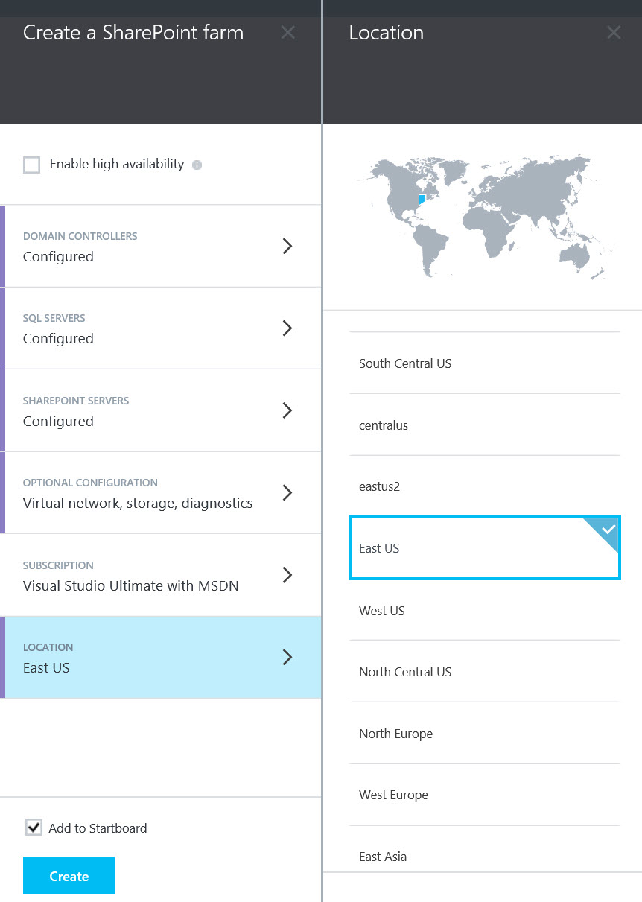Open SharePoint Servers configuration arrow
The image size is (642, 902).
pos(287,410)
